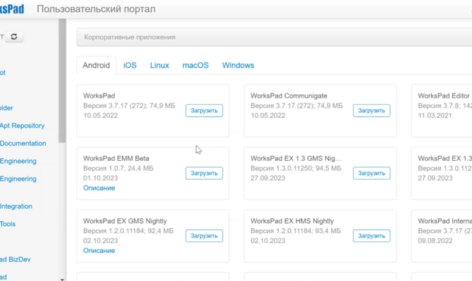
Task: Select the macOS tab
Action: pos(195,65)
